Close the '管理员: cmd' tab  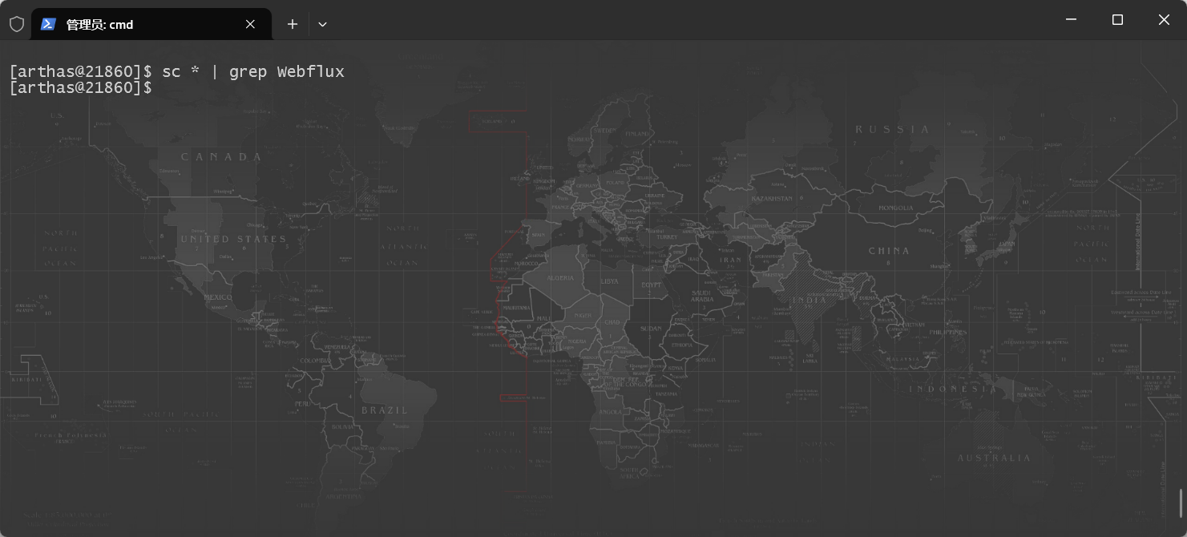(x=250, y=24)
